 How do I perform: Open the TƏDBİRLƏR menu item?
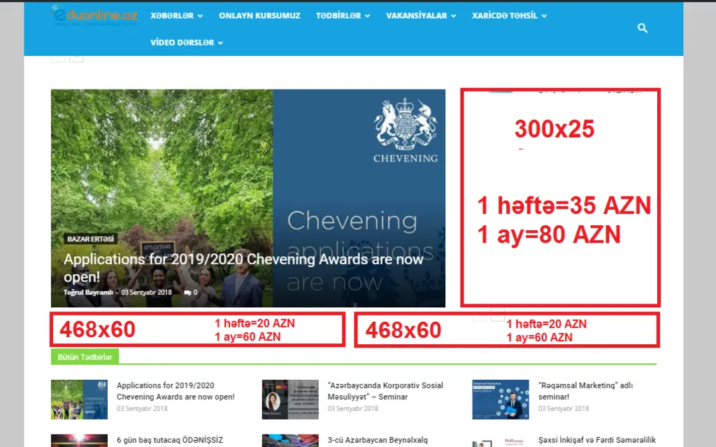(x=338, y=15)
